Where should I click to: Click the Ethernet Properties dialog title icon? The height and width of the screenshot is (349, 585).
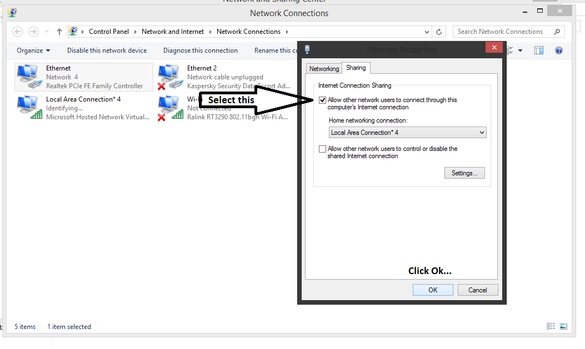tap(307, 49)
